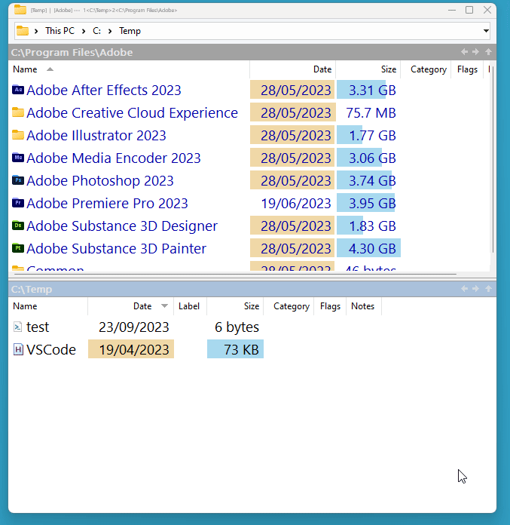Click the Category column header in the Temp pane
The height and width of the screenshot is (525, 510).
(289, 306)
